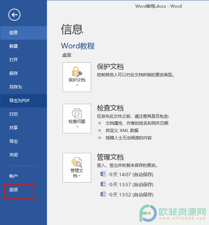This screenshot has width=209, height=225.
Task: Click 在发布此文件之前 description line
Action: coord(133,116)
